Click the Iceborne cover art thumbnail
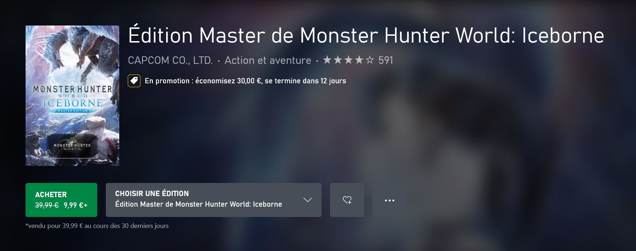636x251 pixels. click(72, 96)
